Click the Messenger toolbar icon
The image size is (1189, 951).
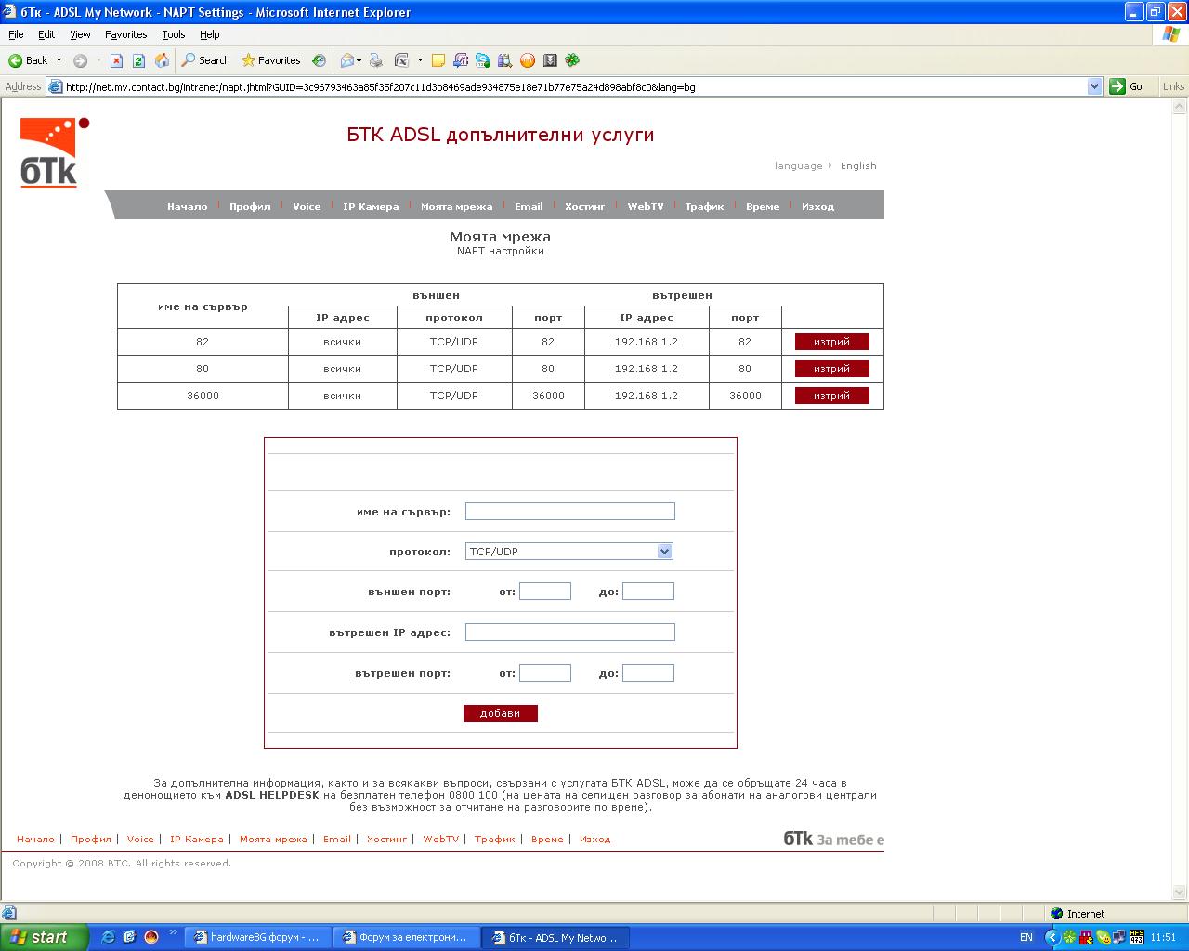pos(483,60)
